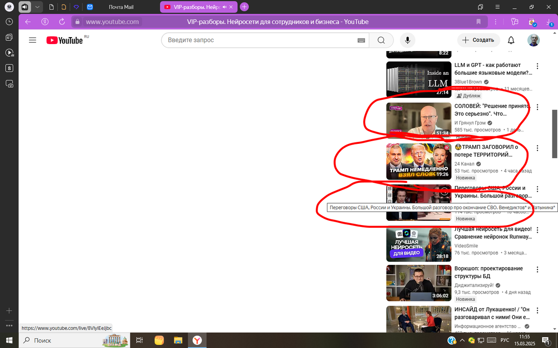Open Yandex home via the Я button
The width and height of the screenshot is (558, 348).
point(45,22)
